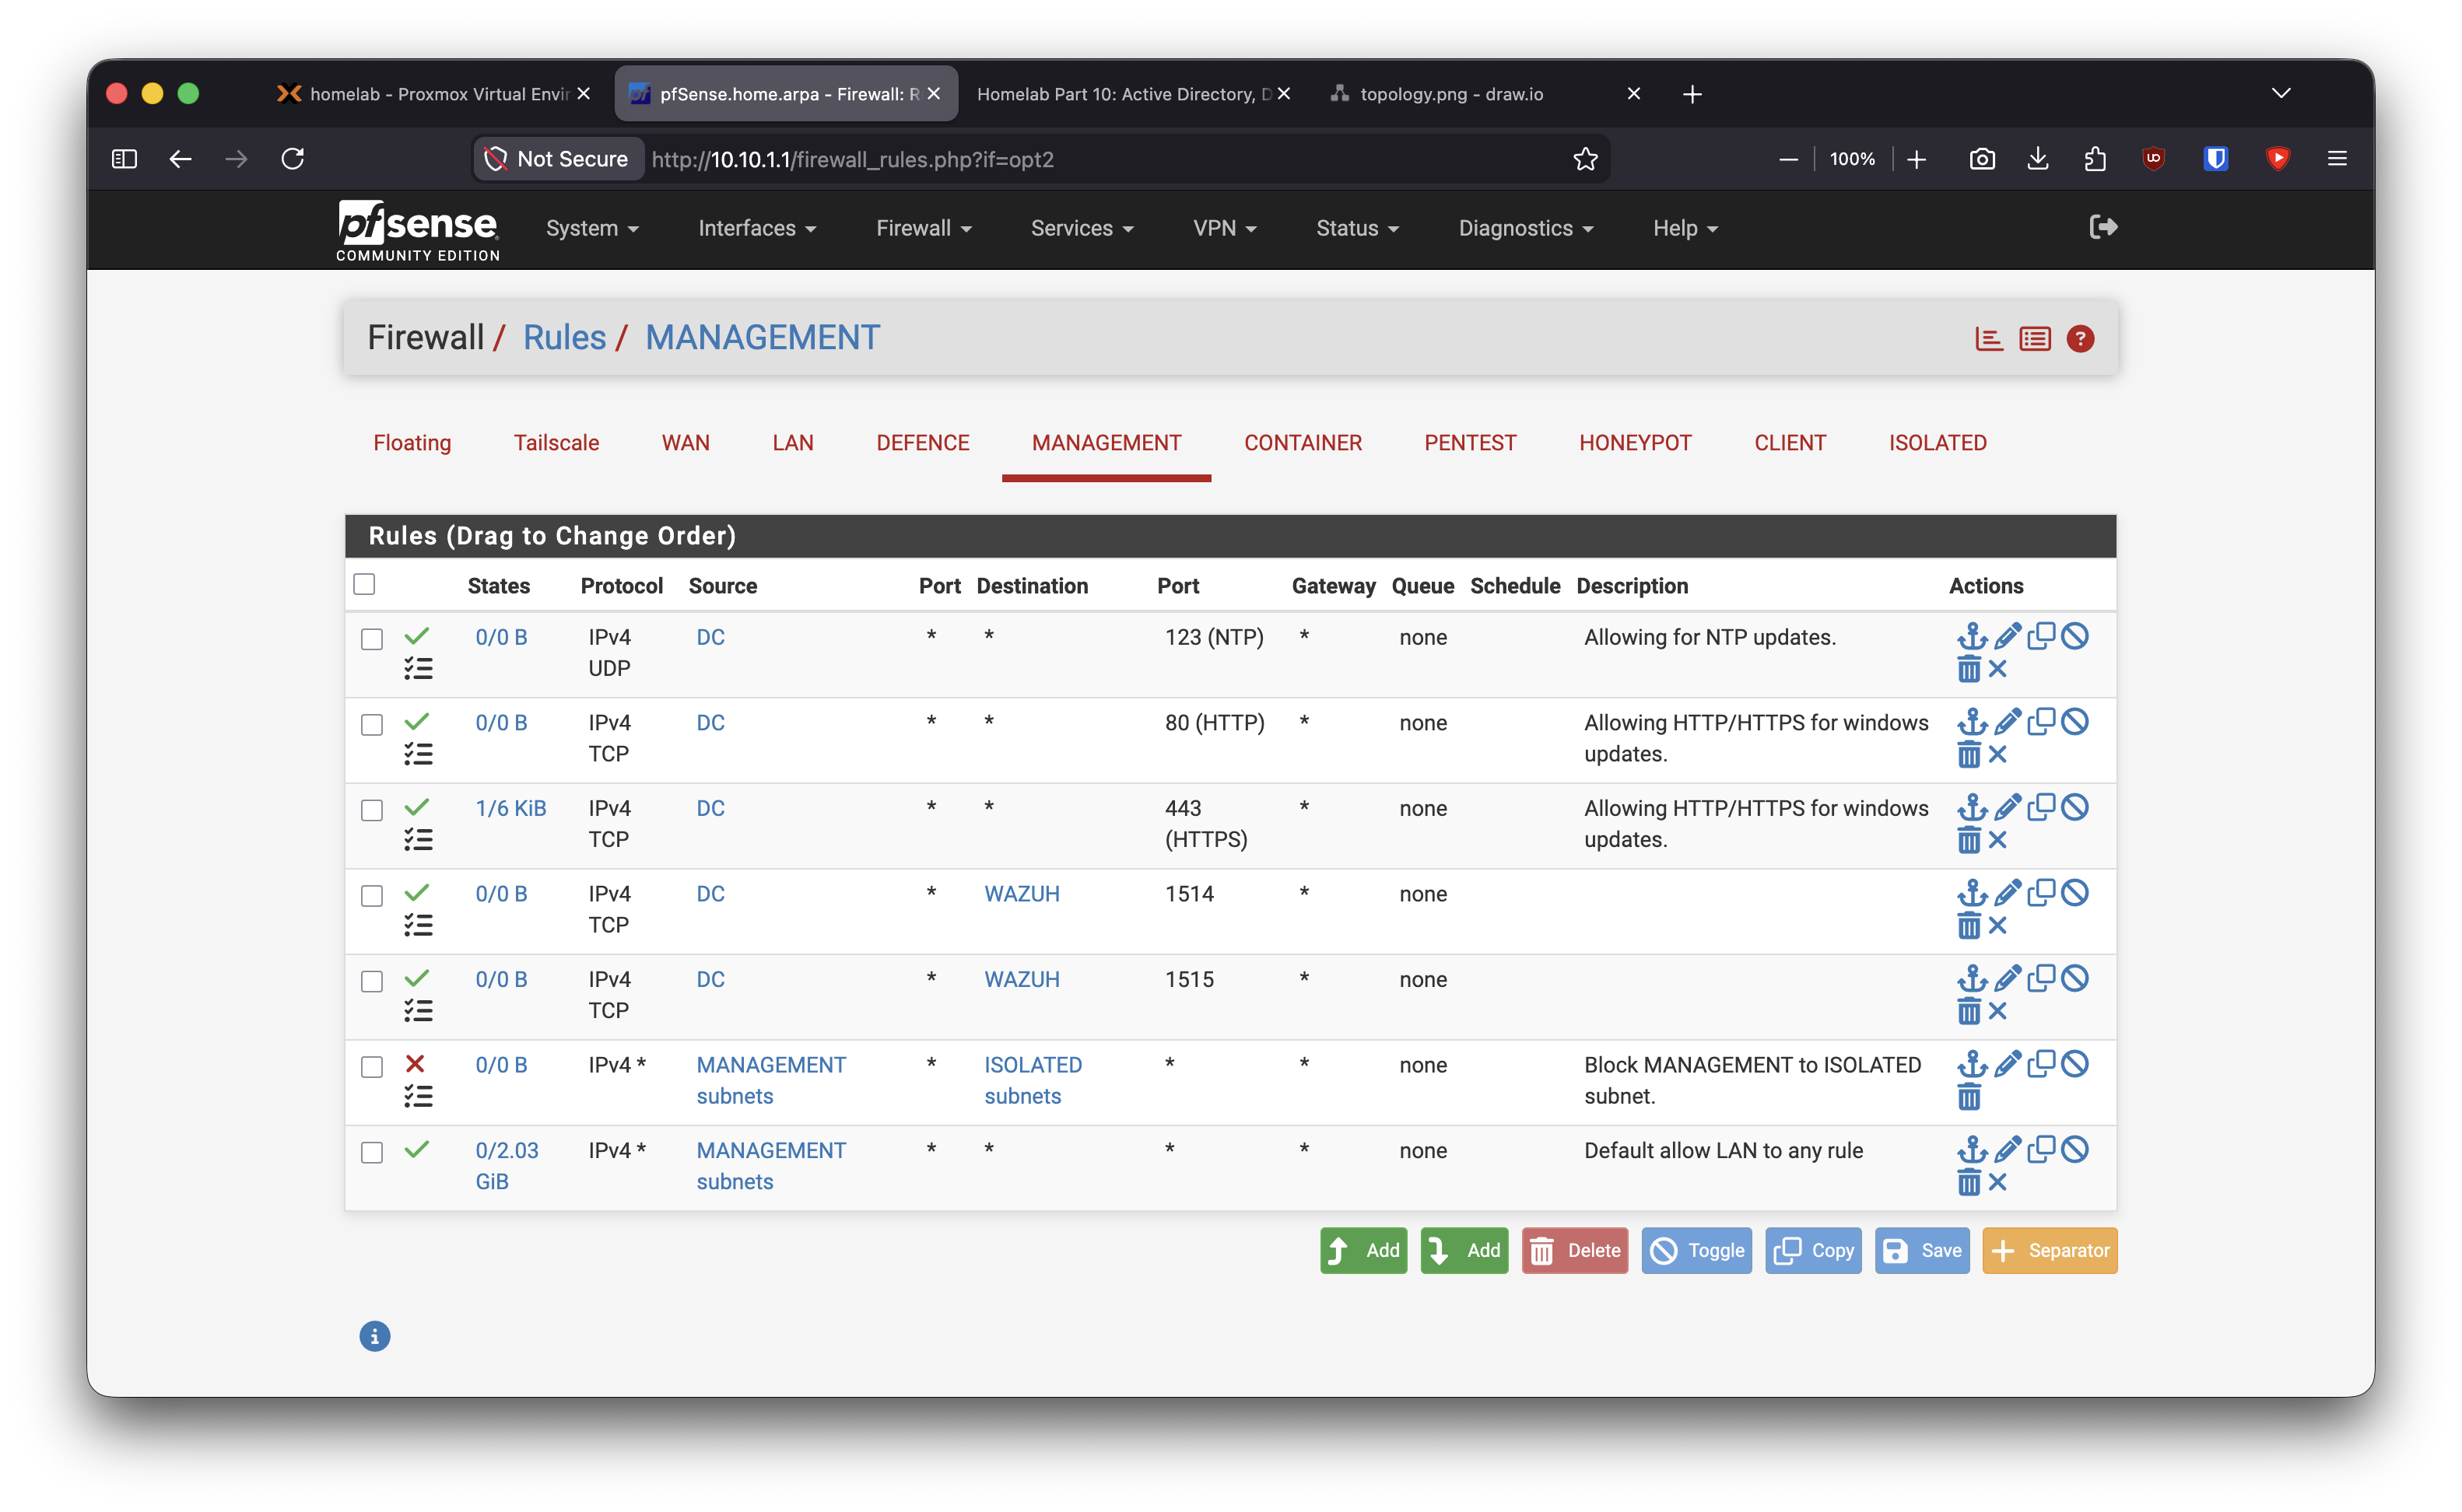The image size is (2462, 1512).
Task: Kill states on port 1515 rule X icon
Action: tap(1997, 1011)
